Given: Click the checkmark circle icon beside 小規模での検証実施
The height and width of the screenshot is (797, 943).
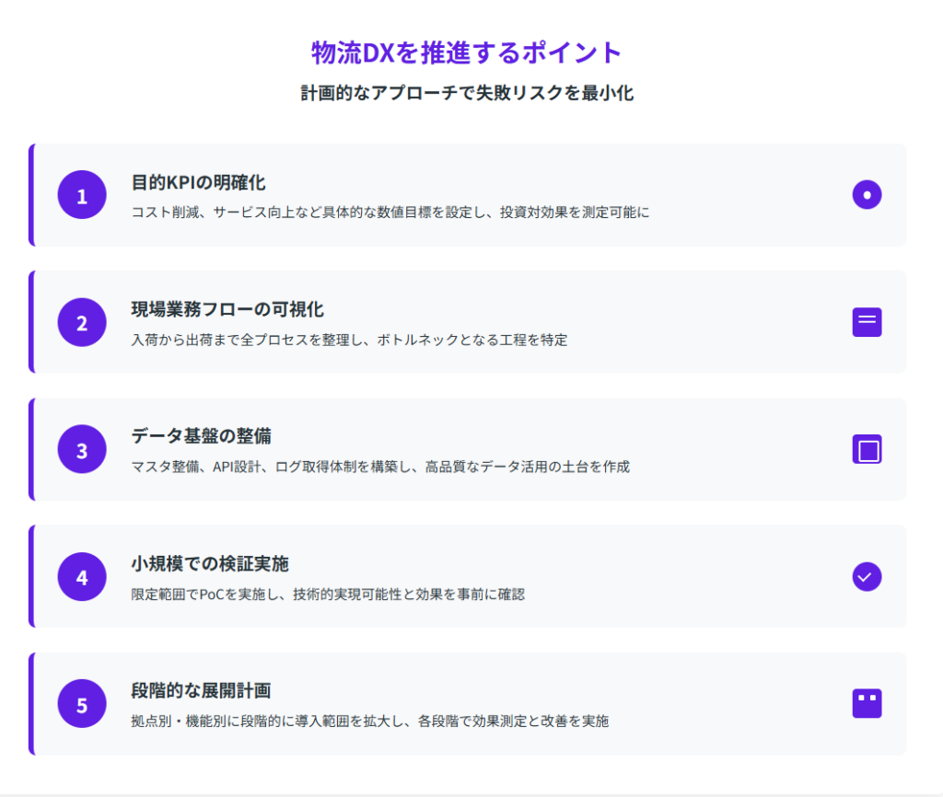Looking at the screenshot, I should pyautogui.click(x=867, y=576).
